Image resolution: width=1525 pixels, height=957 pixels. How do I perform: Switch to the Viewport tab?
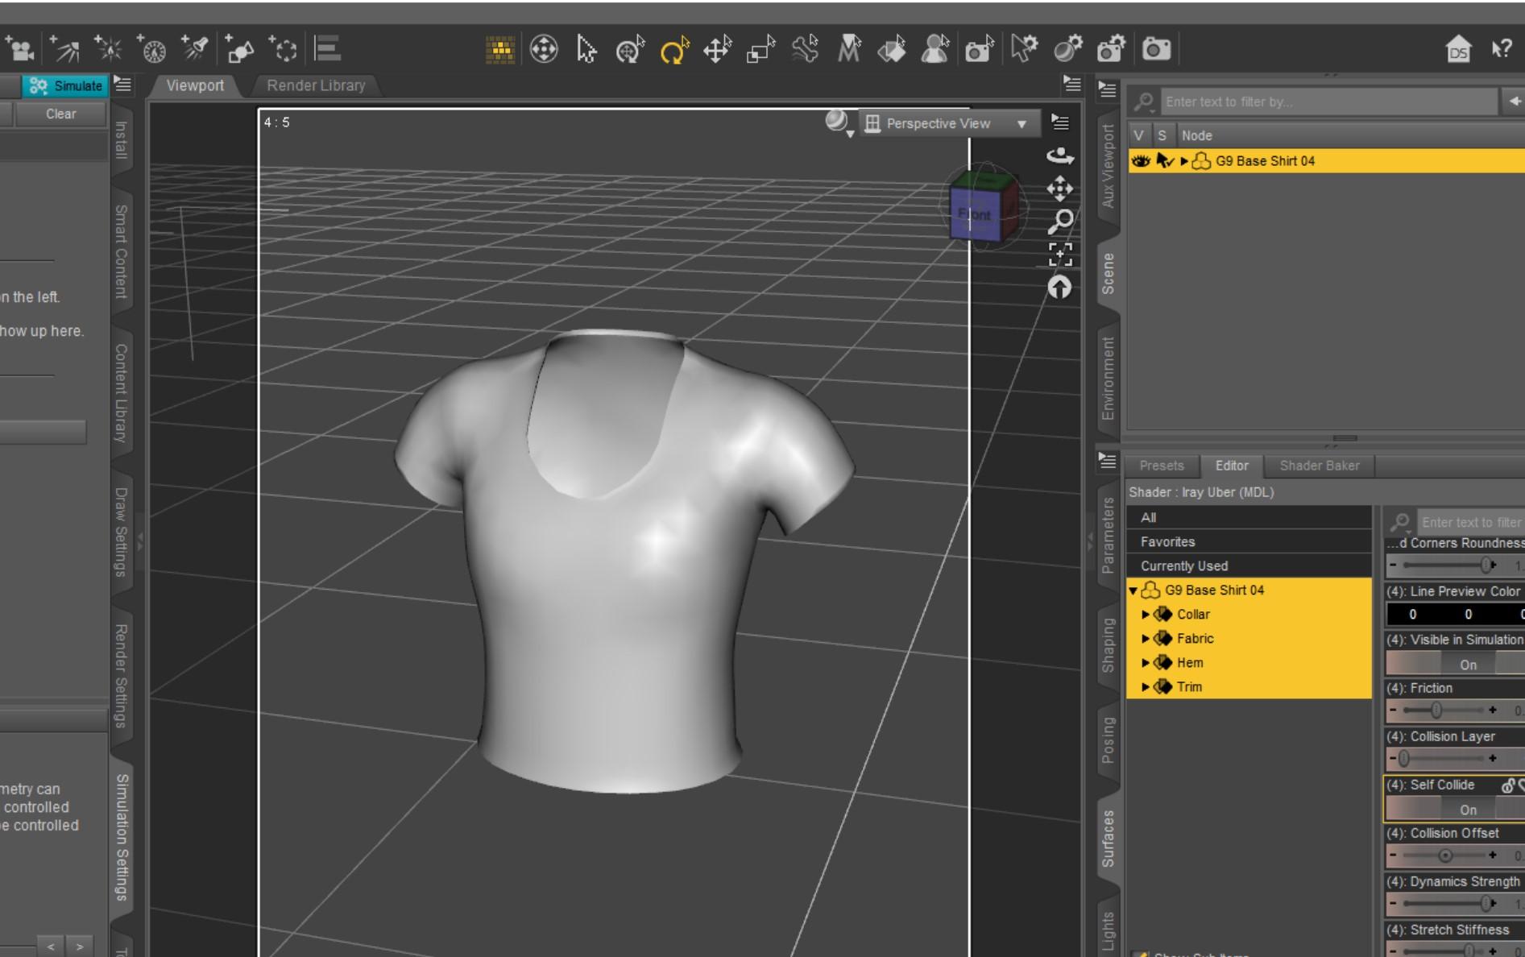coord(196,85)
